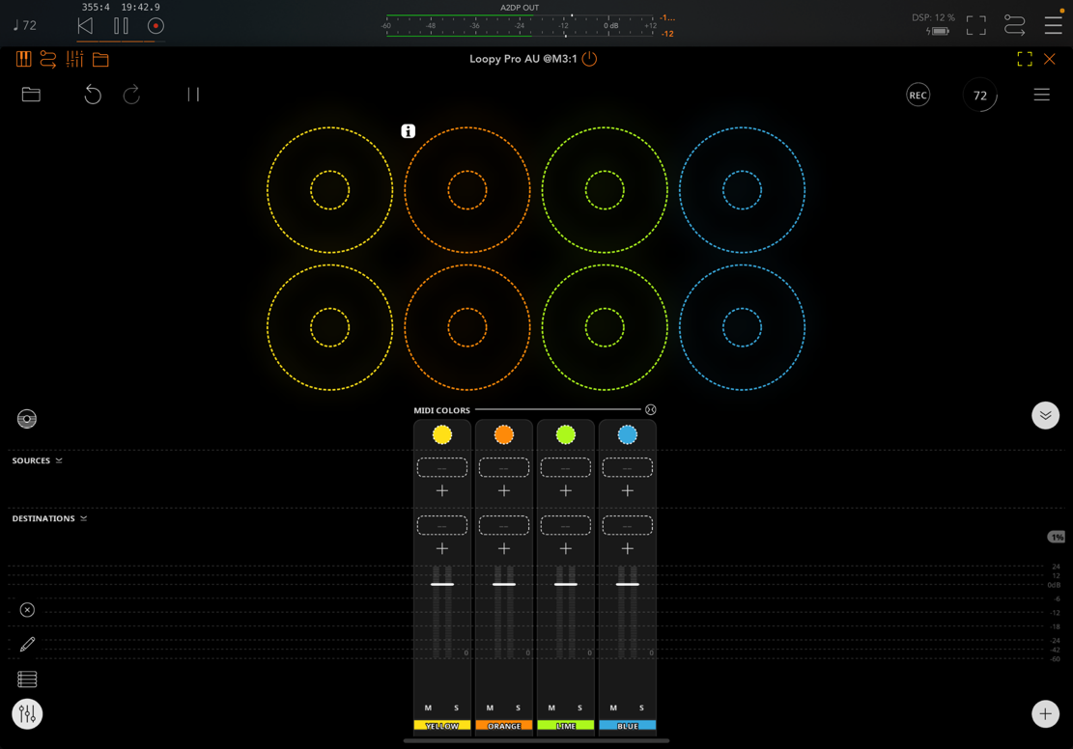This screenshot has height=749, width=1073.
Task: Select the BLUE channel label
Action: 628,726
